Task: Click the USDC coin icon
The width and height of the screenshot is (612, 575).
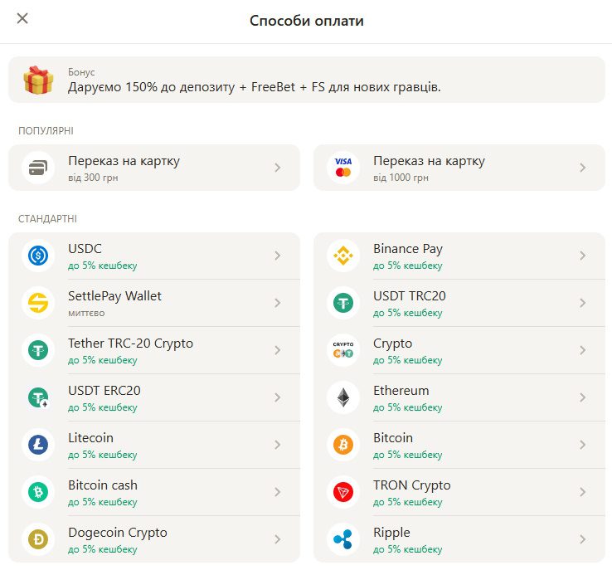Action: click(x=37, y=256)
